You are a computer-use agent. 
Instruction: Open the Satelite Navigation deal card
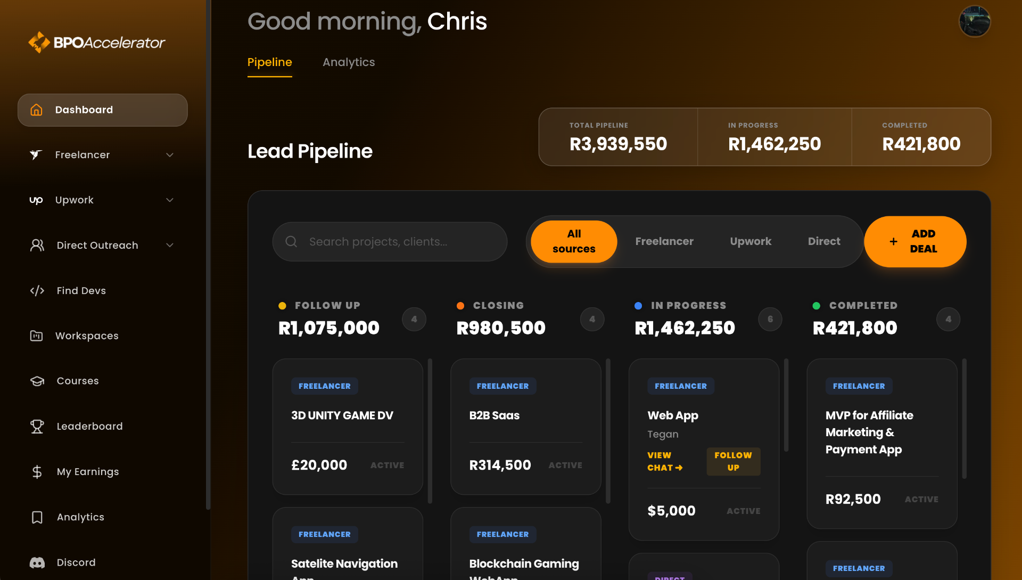[x=348, y=543]
